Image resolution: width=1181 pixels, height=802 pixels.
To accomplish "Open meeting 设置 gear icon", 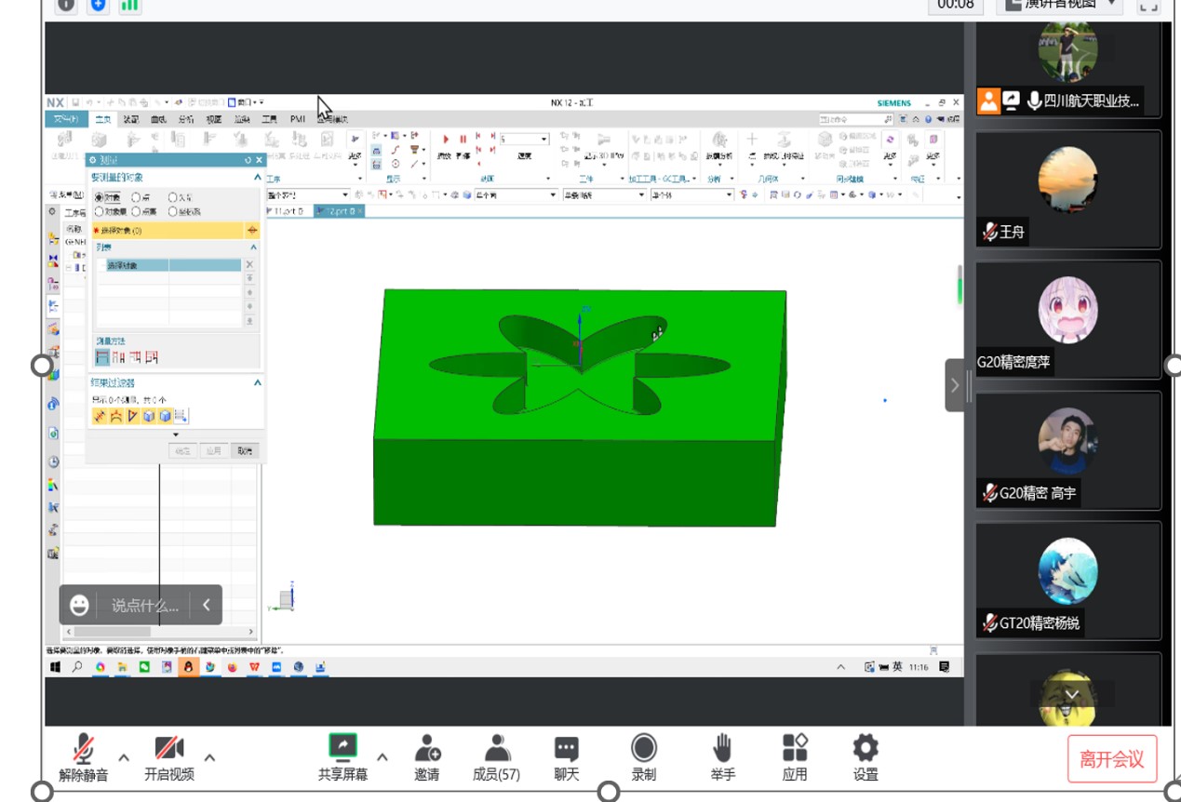I will (866, 748).
